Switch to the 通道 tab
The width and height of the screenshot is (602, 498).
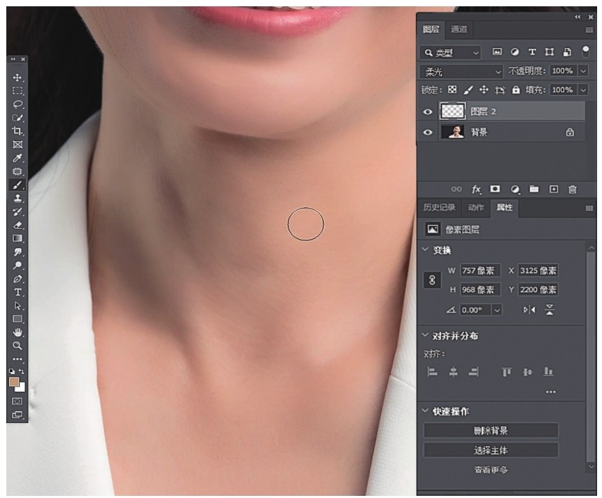[x=459, y=29]
